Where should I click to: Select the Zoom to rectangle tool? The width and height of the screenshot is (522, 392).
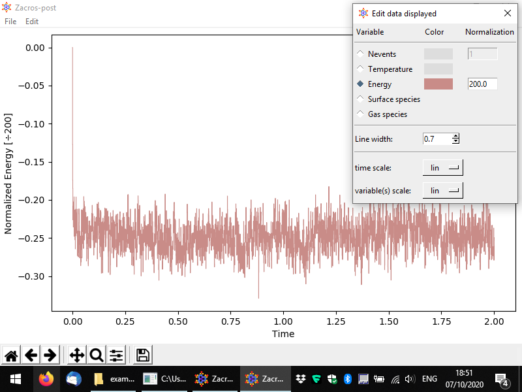pyautogui.click(x=97, y=355)
